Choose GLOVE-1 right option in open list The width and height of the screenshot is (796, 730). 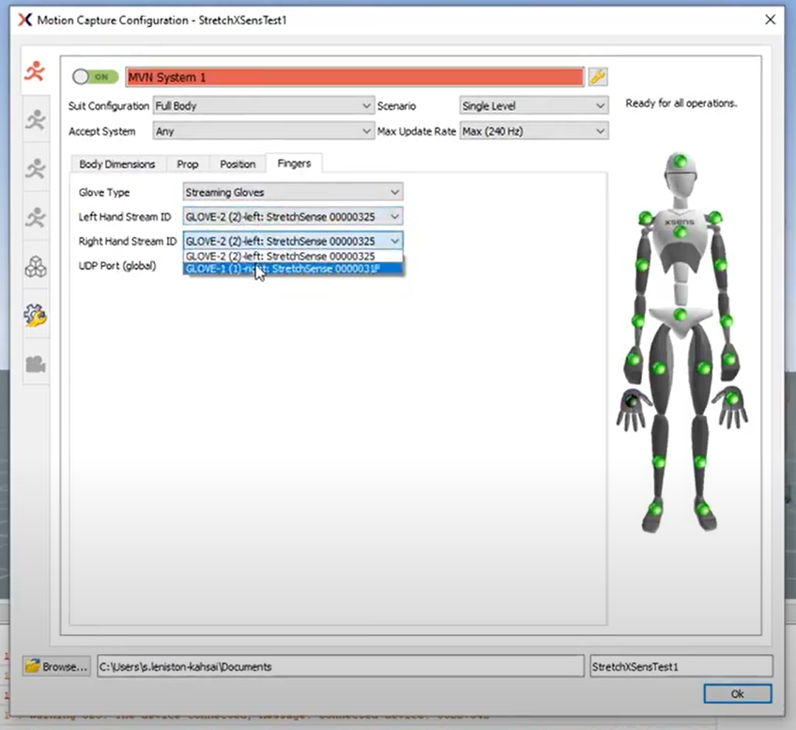pos(293,269)
